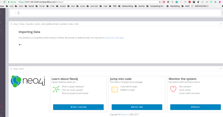Click the magenta arrow extension icon
Screen dimensions: 223x117
[x=220, y=2]
